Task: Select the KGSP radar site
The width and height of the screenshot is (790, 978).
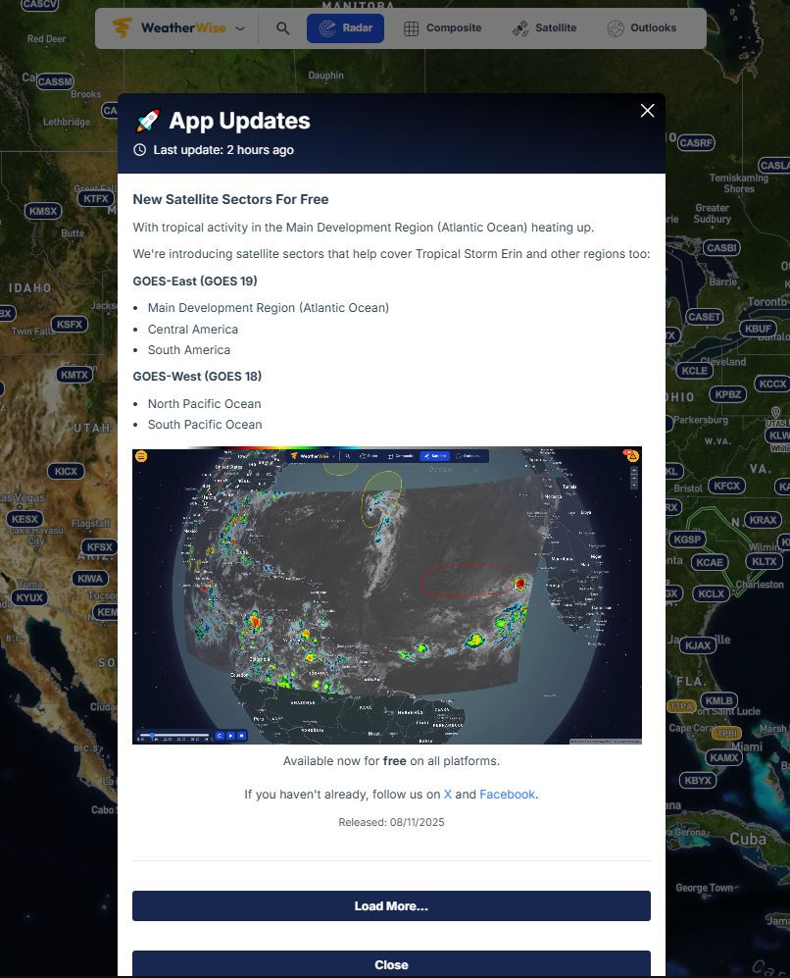Action: [688, 539]
